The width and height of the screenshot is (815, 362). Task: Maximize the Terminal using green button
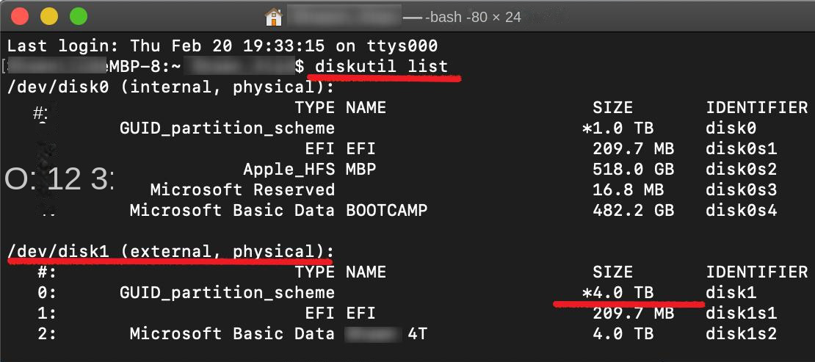tap(77, 16)
